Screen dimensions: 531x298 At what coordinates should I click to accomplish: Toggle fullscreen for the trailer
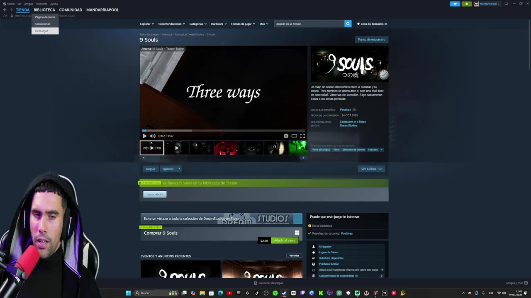click(302, 136)
